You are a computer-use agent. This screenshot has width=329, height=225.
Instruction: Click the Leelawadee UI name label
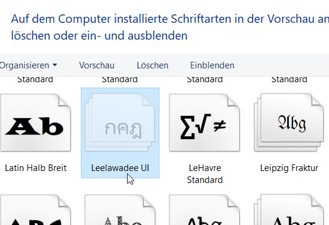[x=120, y=168]
